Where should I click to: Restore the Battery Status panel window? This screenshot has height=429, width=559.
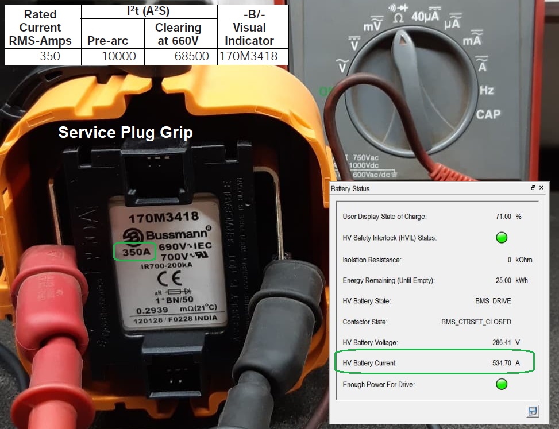pos(533,188)
